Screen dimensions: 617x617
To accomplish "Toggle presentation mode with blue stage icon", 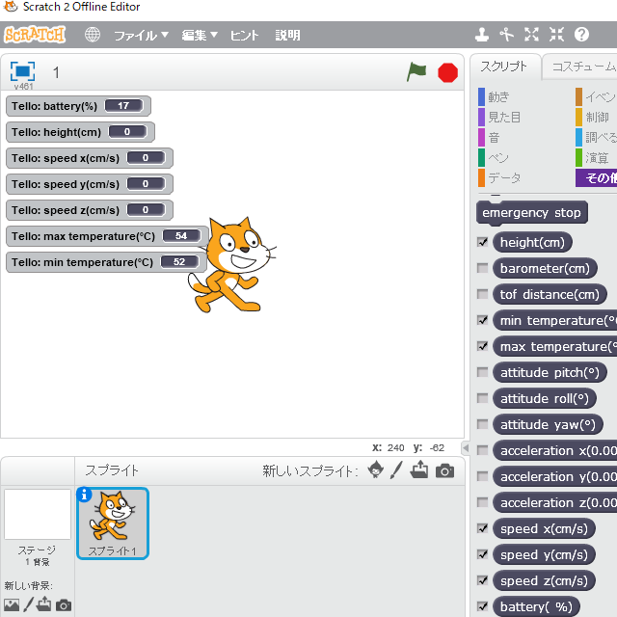I will tap(22, 71).
